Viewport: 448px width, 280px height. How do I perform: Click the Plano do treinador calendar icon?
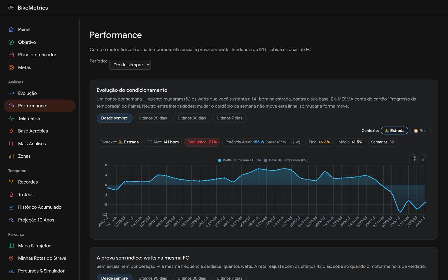pyautogui.click(x=11, y=55)
